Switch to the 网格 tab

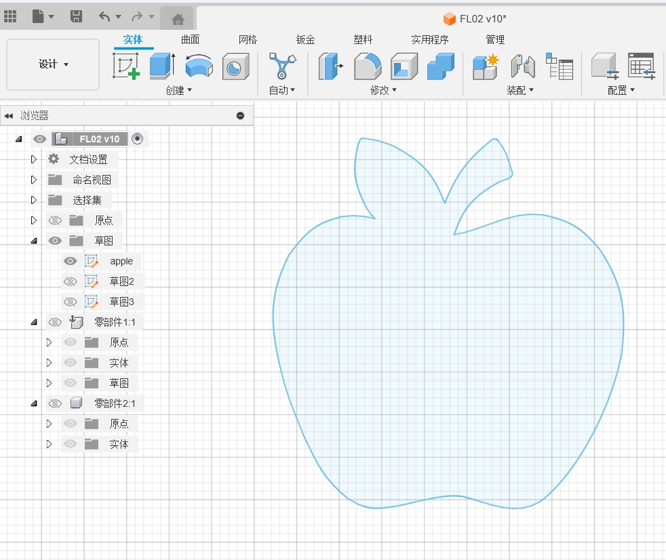(248, 39)
